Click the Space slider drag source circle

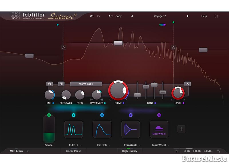[49, 115]
